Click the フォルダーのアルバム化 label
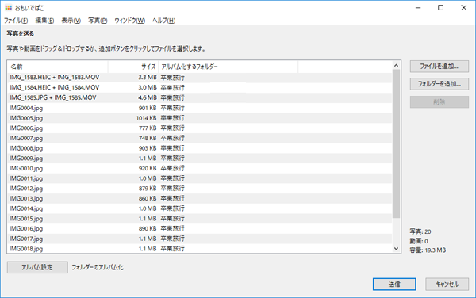 tap(98, 267)
